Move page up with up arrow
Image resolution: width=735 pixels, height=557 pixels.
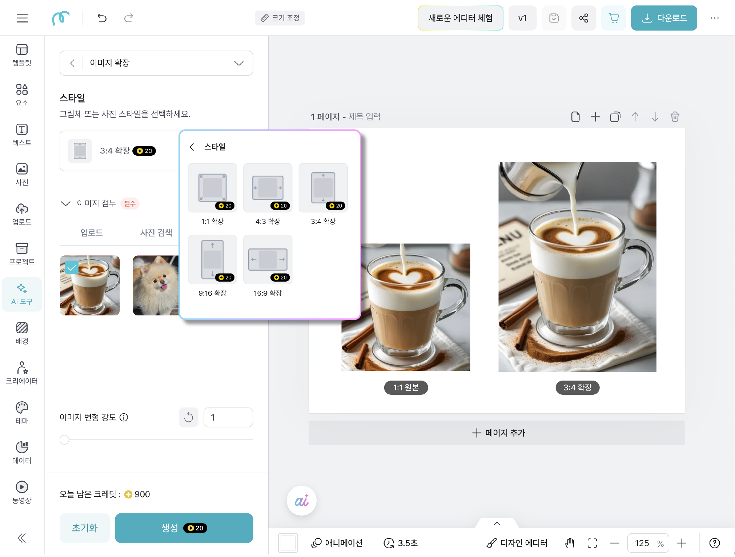[635, 117]
